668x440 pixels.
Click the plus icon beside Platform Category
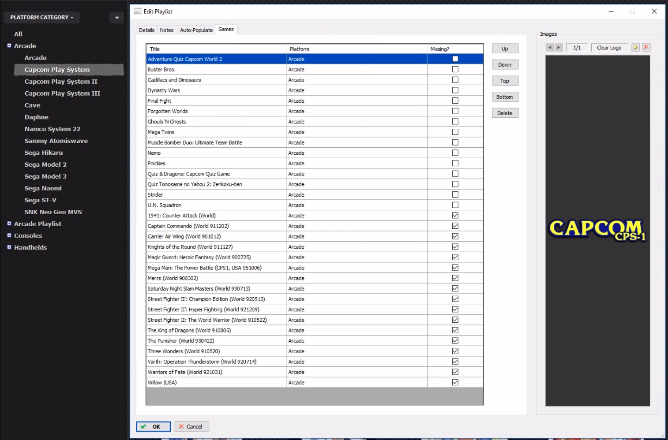117,18
